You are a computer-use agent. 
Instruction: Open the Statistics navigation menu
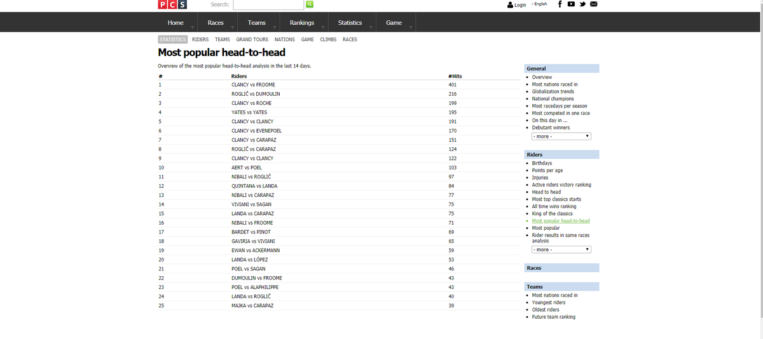pos(350,23)
